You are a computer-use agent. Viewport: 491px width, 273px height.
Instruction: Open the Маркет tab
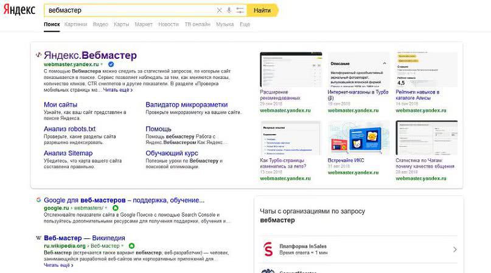point(144,24)
